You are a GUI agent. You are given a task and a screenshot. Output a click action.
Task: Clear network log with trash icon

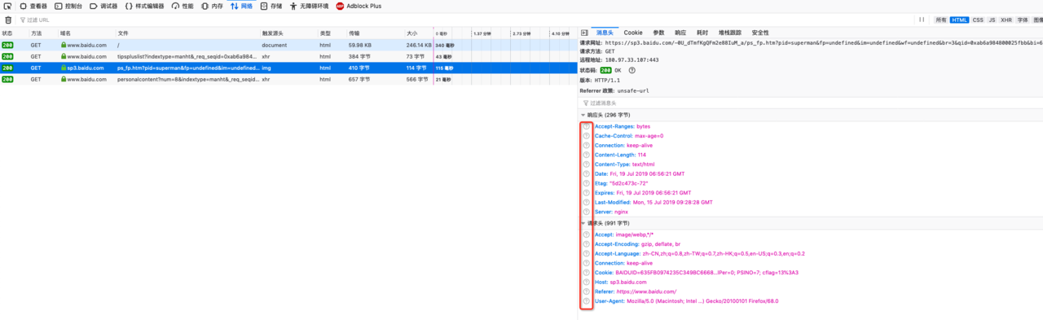[7, 20]
